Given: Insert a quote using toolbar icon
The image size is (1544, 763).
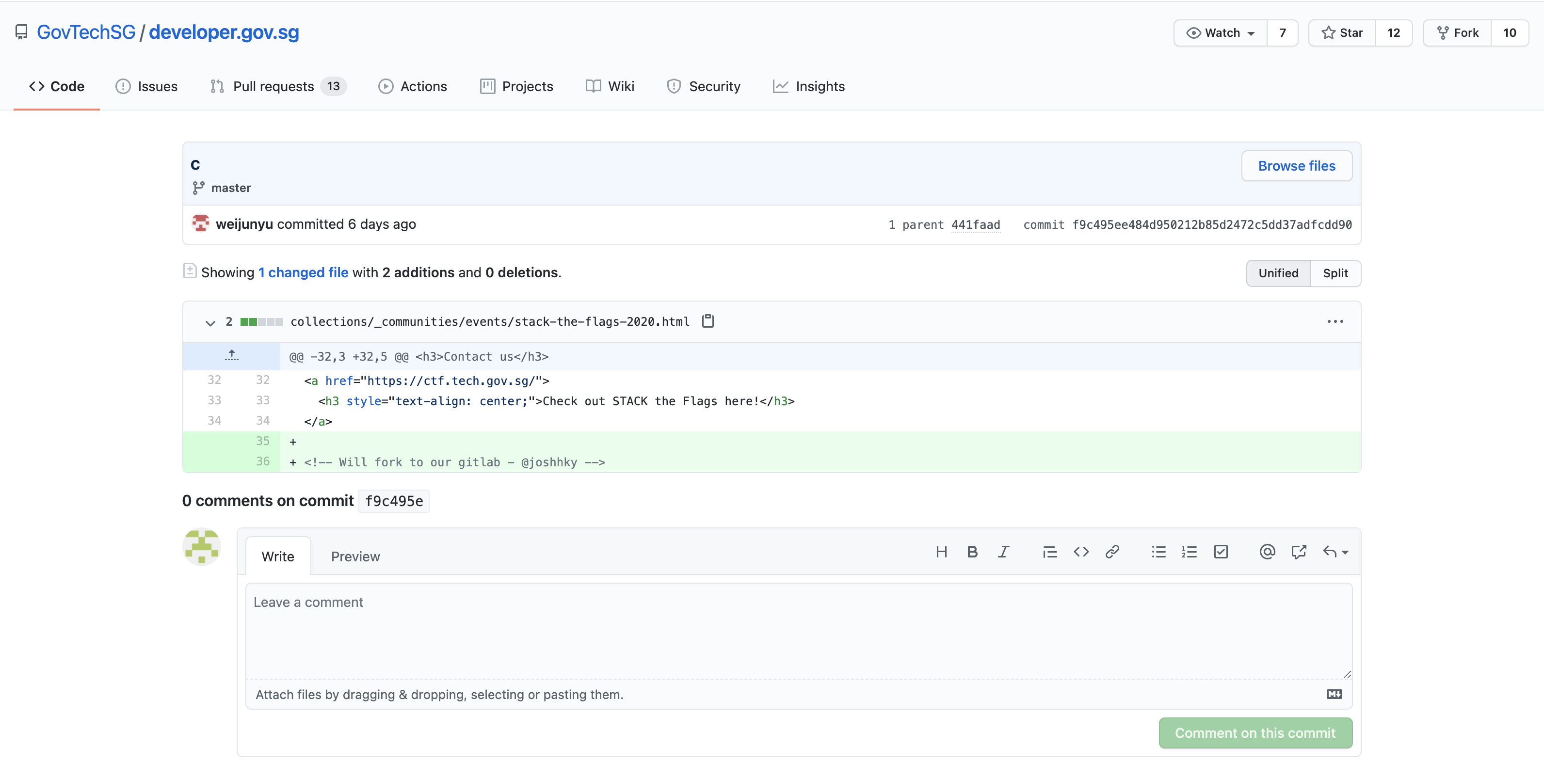Looking at the screenshot, I should pos(1049,552).
